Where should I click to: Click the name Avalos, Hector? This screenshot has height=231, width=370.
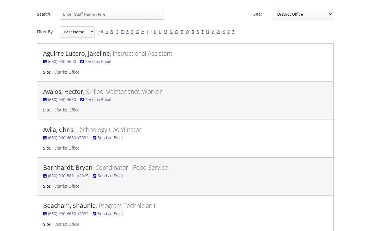(63, 92)
